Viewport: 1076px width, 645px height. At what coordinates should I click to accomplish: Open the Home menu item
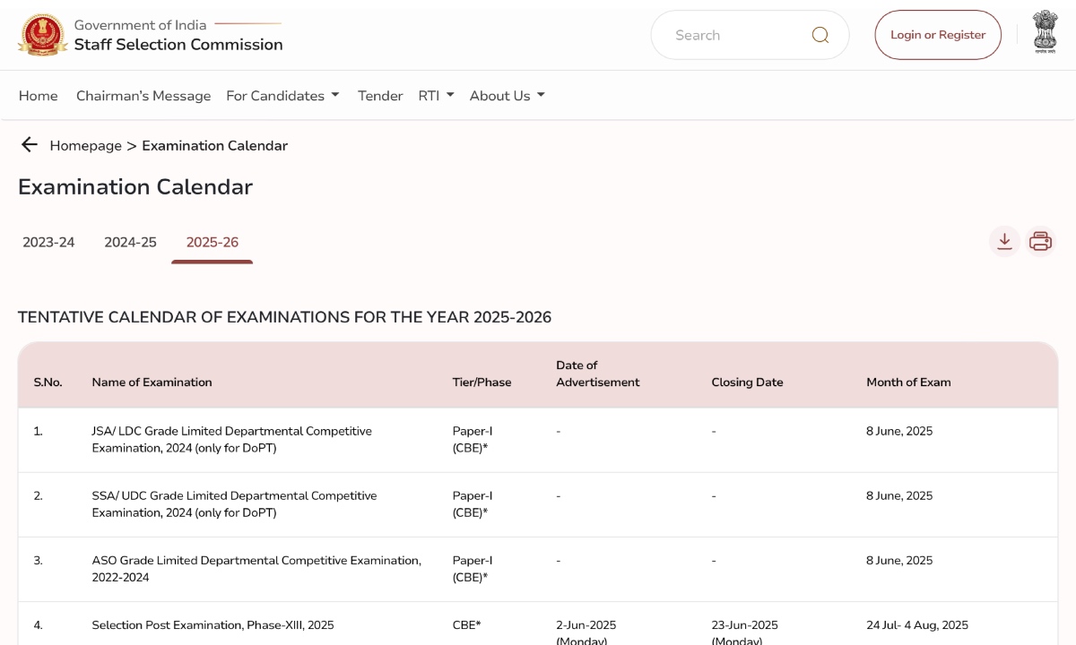[x=38, y=95]
